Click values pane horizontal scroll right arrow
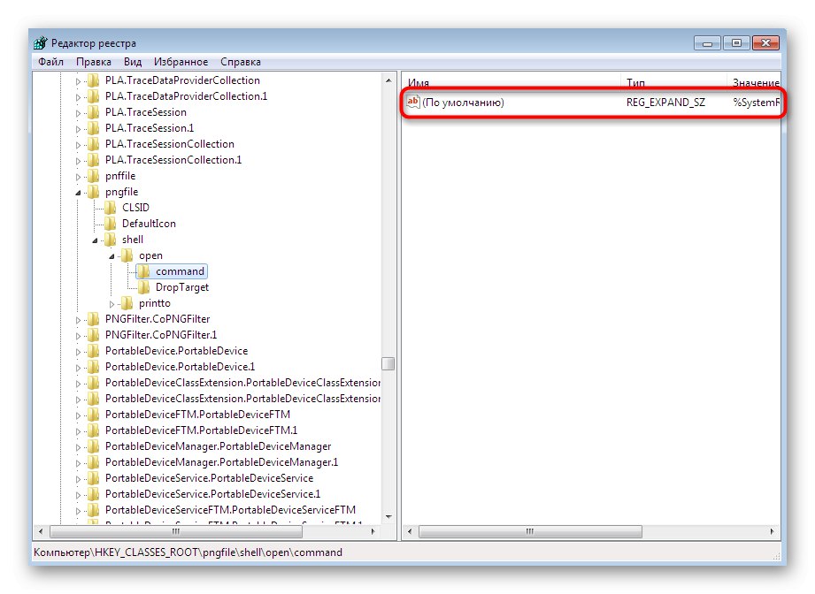This screenshot has width=815, height=594. (772, 532)
